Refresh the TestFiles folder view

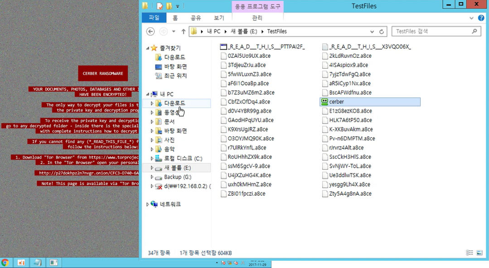(382, 31)
